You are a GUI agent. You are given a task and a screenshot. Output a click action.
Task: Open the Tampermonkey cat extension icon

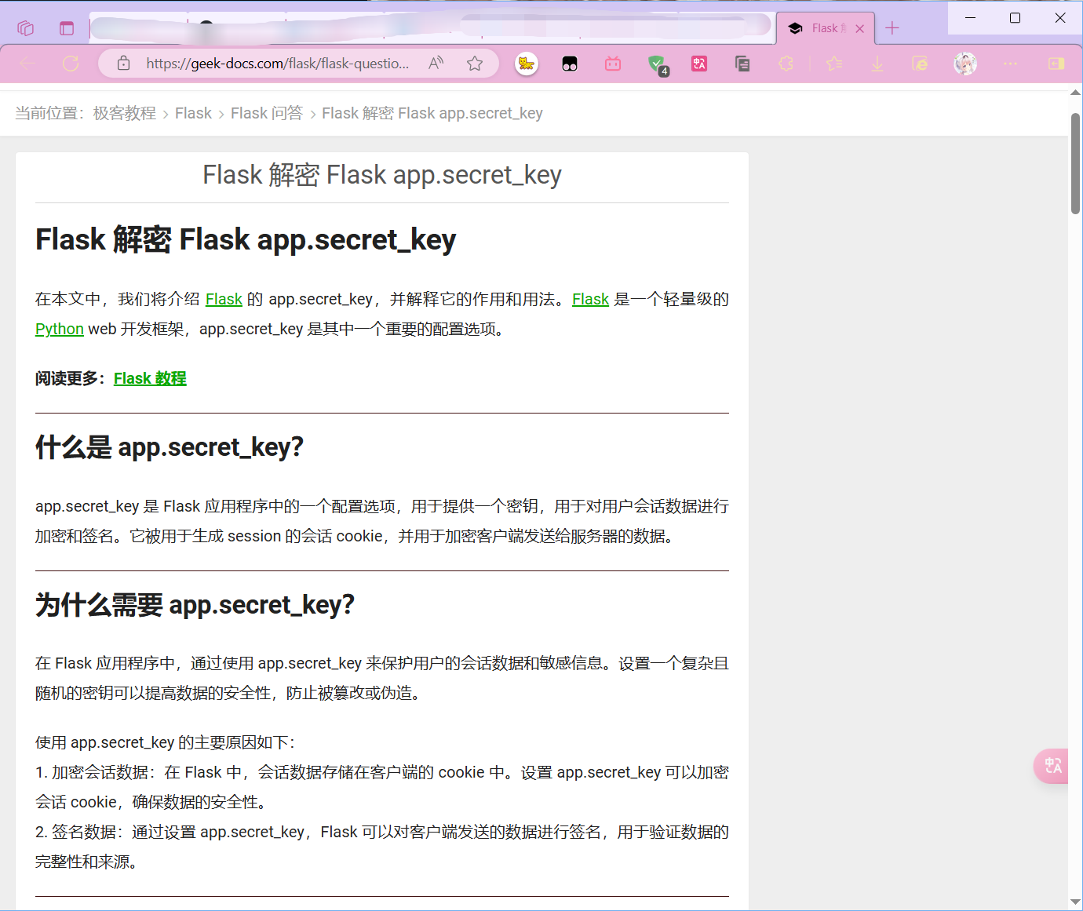click(527, 64)
